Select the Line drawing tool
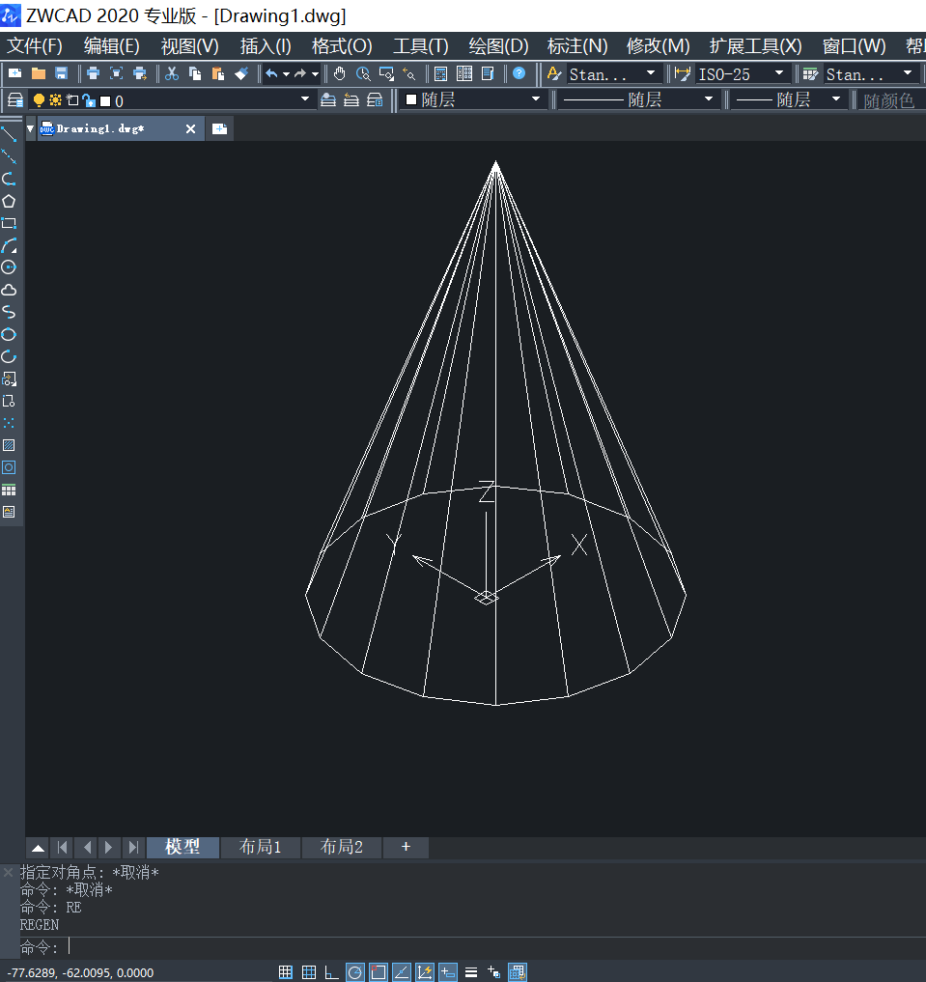 9,134
